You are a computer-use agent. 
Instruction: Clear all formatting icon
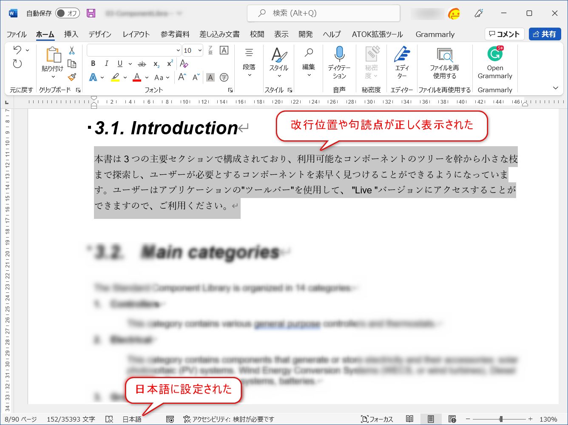coord(184,64)
